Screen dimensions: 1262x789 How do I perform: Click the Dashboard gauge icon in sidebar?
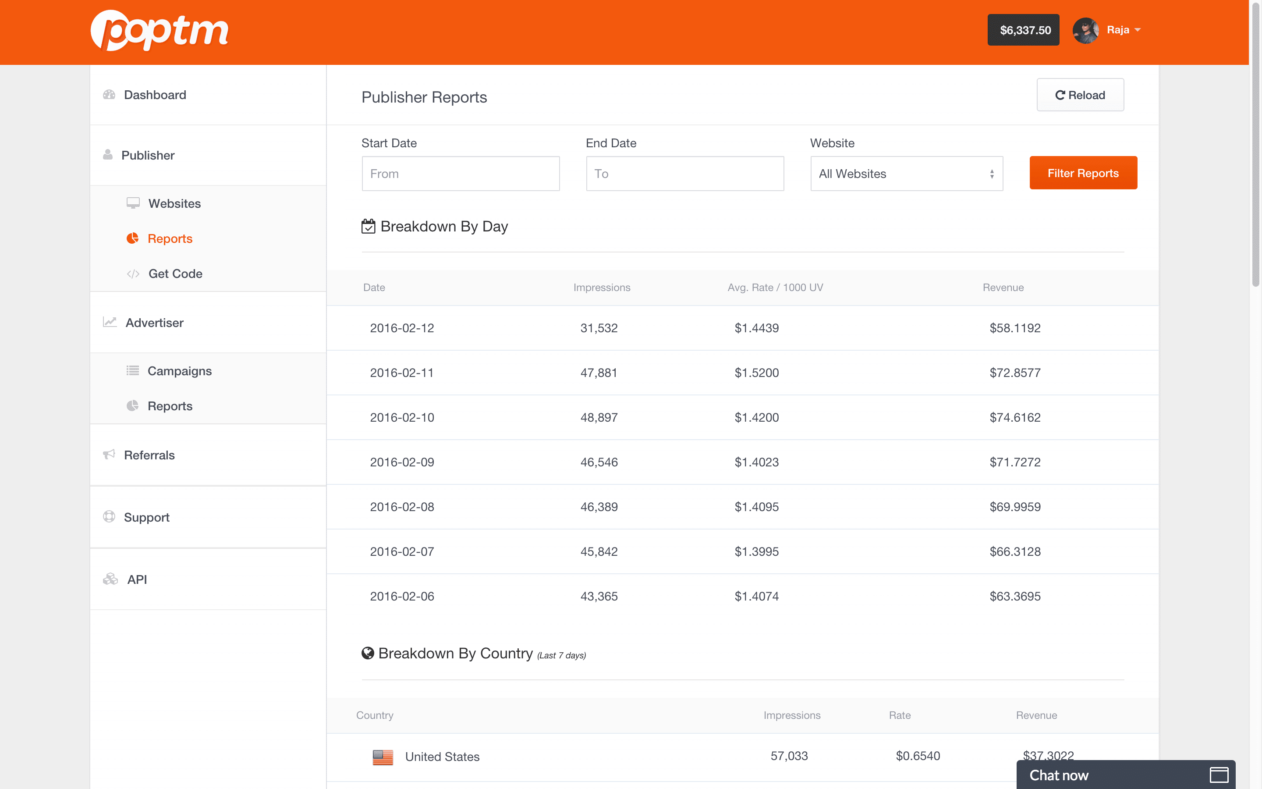(x=109, y=94)
